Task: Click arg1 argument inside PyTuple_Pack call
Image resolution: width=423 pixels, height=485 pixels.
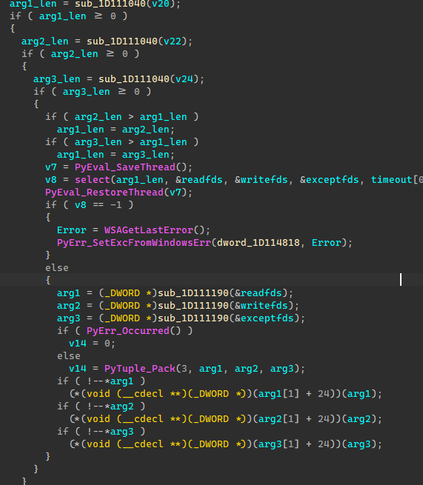Action: 210,369
